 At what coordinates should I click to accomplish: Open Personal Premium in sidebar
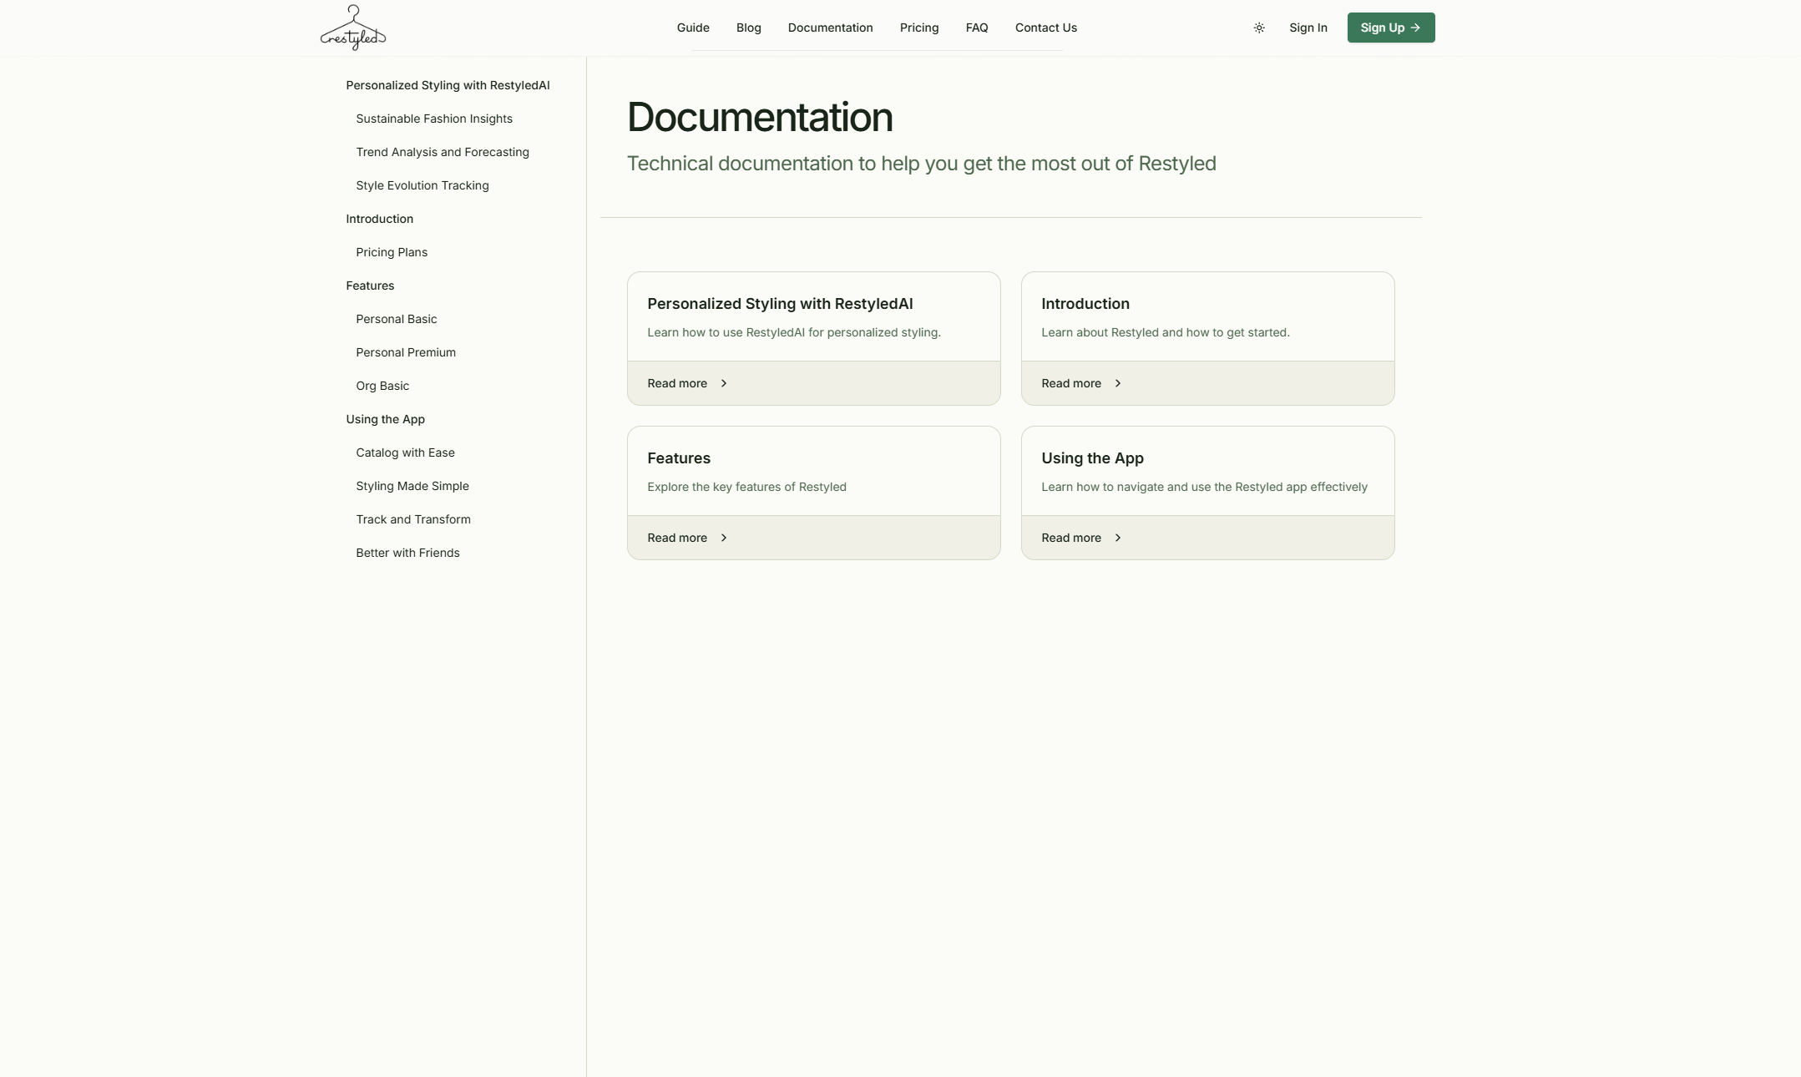406,352
